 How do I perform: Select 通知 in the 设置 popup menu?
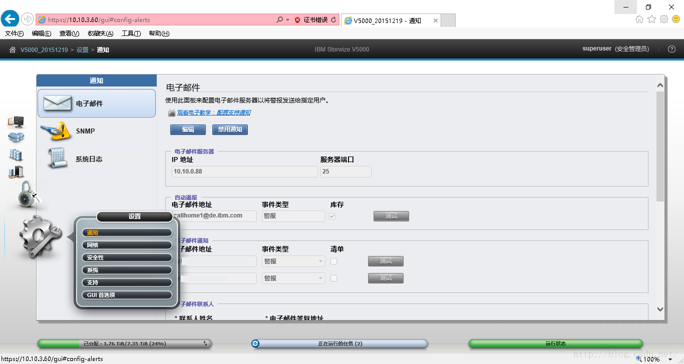[x=127, y=232]
